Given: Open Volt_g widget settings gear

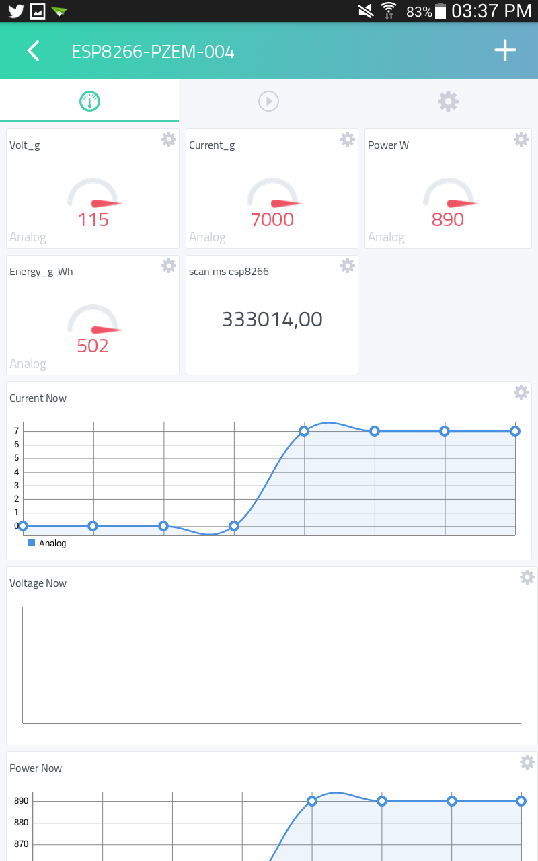Looking at the screenshot, I should (x=169, y=139).
